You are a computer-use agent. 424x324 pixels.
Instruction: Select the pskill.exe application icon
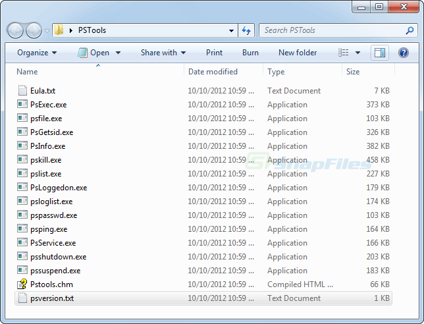(x=22, y=159)
